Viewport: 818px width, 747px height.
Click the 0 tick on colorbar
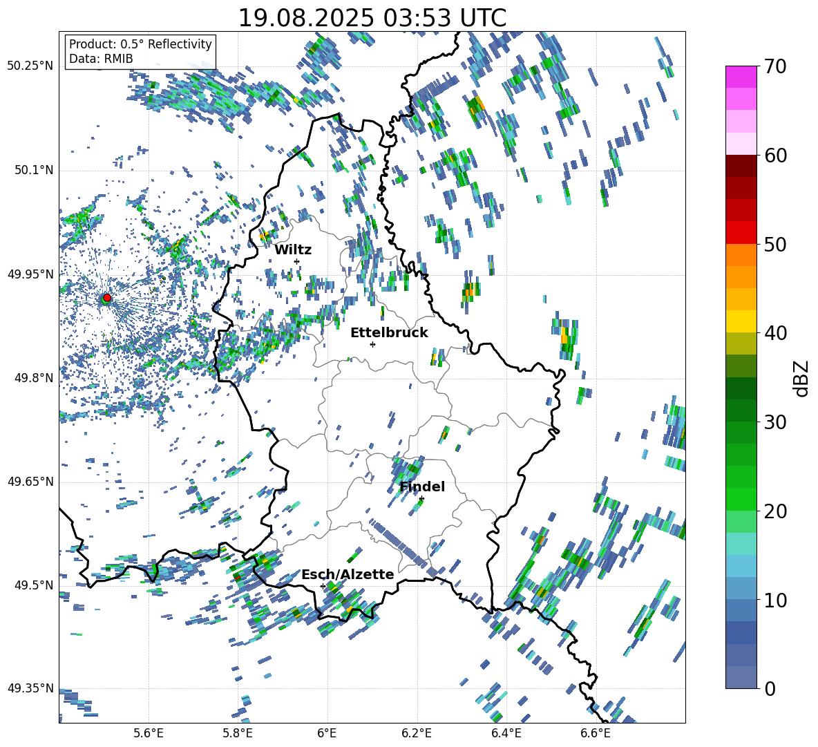click(770, 688)
